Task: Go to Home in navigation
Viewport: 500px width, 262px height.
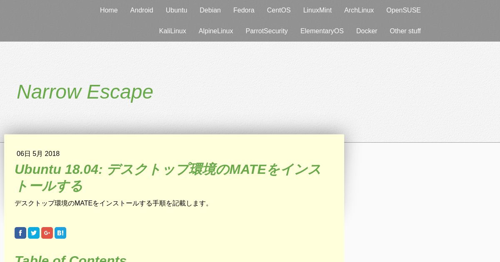Action: click(x=109, y=10)
